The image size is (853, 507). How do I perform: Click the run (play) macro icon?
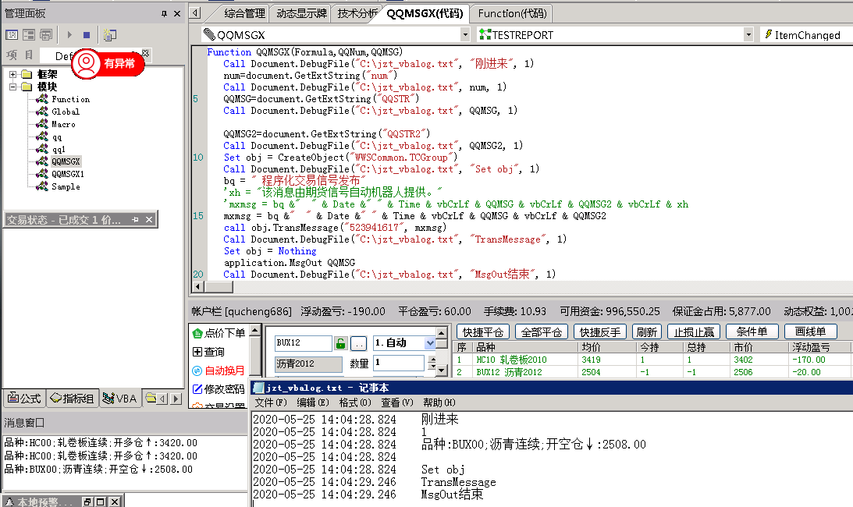69,35
